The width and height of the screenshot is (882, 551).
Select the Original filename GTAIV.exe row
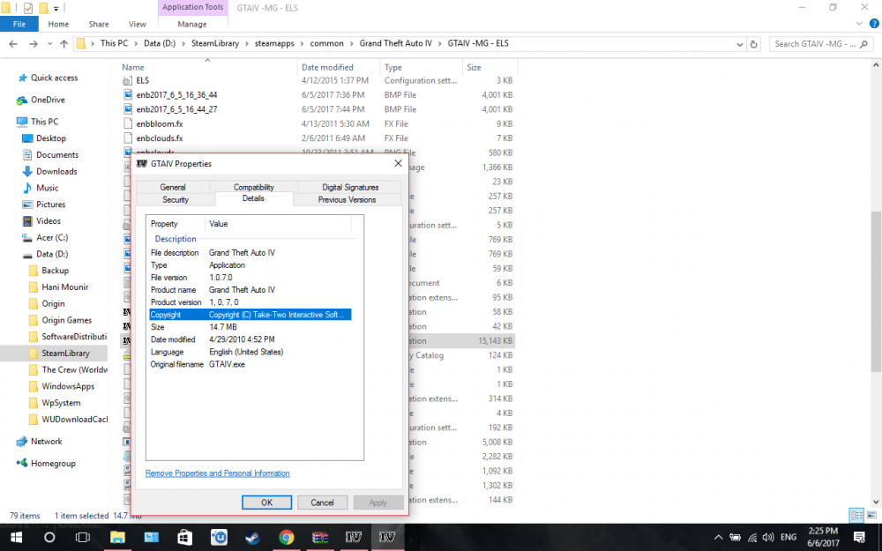click(250, 364)
